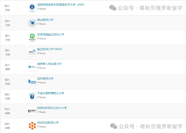
Task: Select the 301-350 rank beside HSE
Action: point(7,8)
